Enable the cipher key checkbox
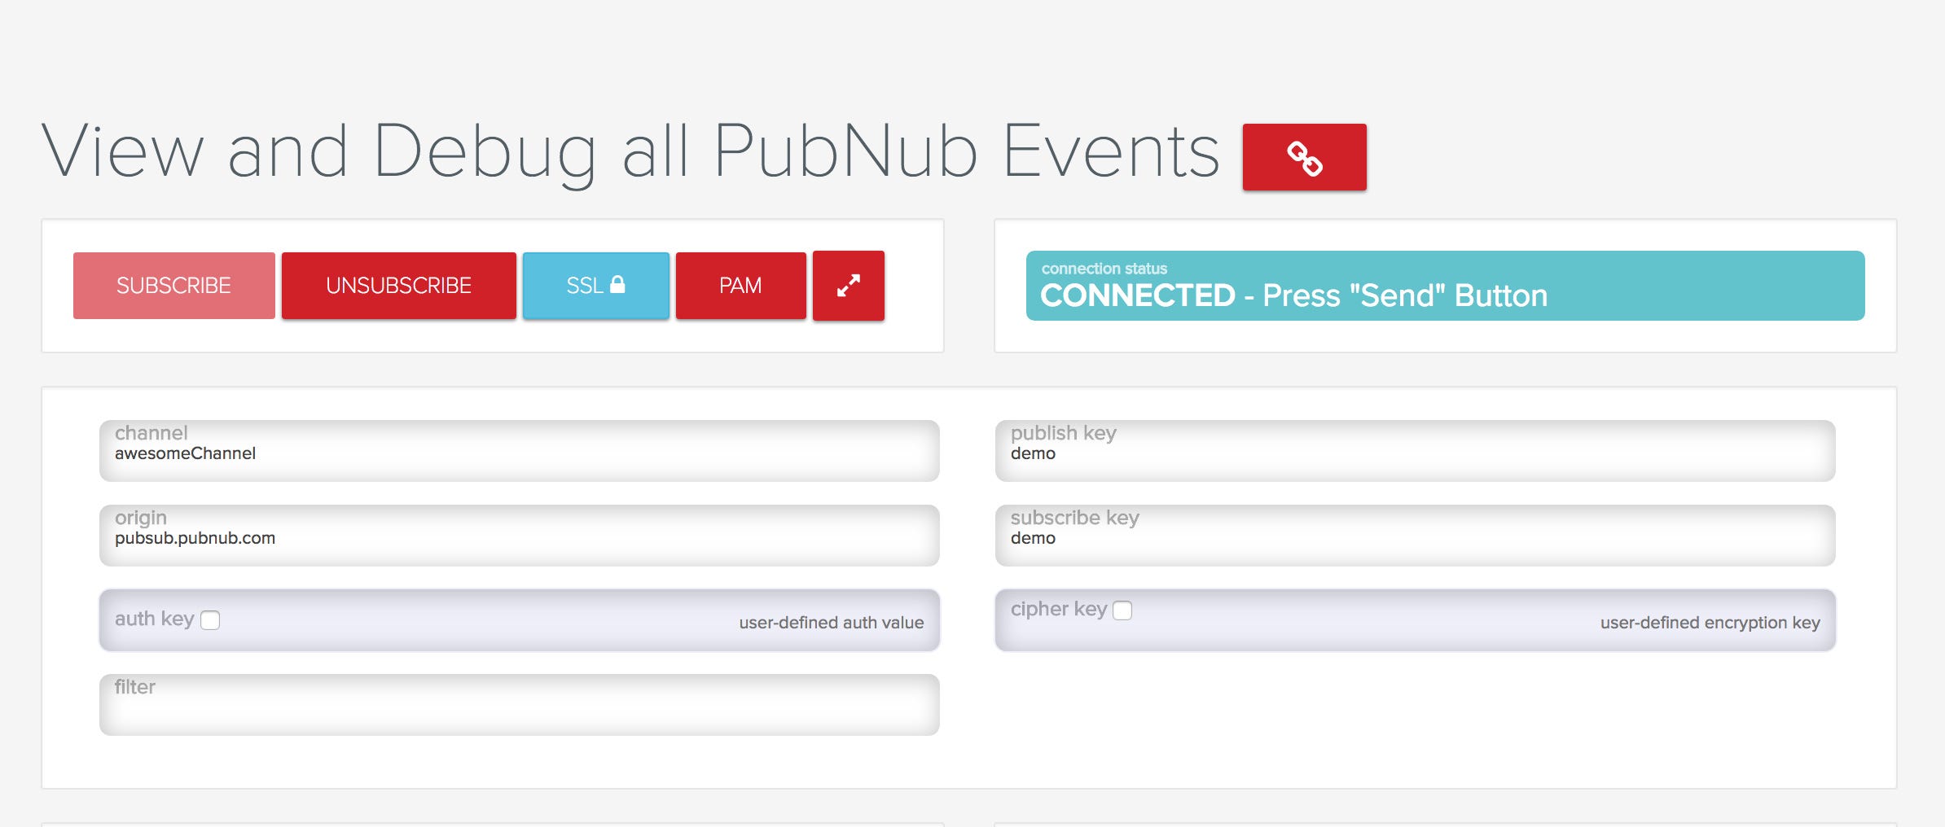1945x827 pixels. coord(1122,610)
